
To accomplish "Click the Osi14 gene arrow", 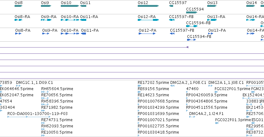I will 251,6.
